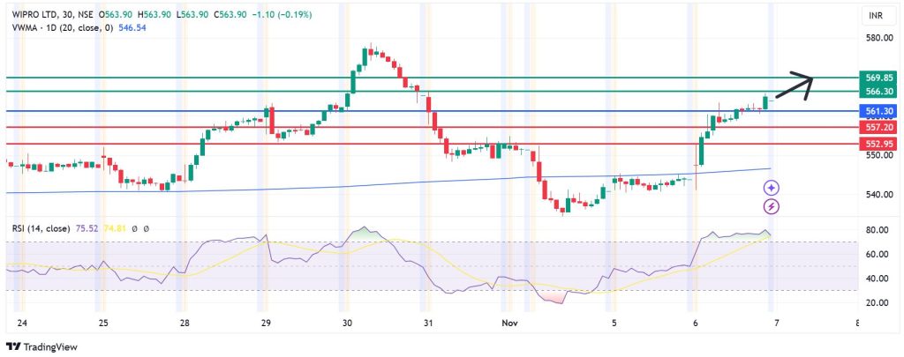Click the INR currency button
This screenshot has width=904, height=357.
879,16
